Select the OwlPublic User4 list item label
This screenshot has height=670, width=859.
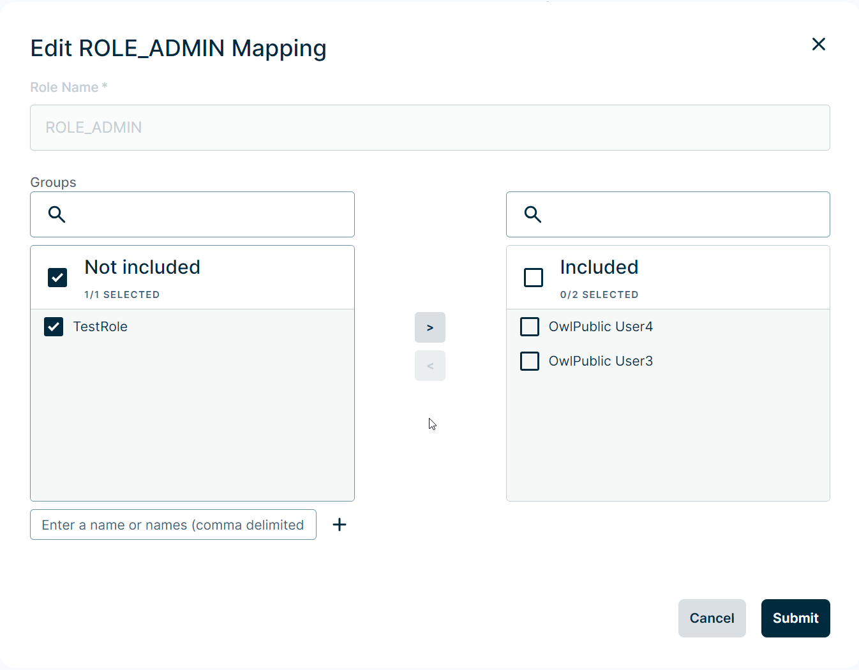point(601,327)
